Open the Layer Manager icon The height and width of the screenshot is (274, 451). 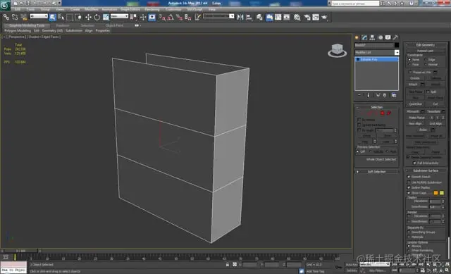[x=259, y=17]
